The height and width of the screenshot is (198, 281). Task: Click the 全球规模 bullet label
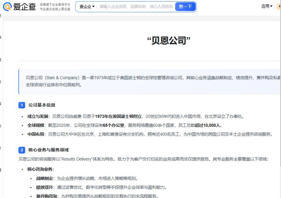click(x=36, y=125)
